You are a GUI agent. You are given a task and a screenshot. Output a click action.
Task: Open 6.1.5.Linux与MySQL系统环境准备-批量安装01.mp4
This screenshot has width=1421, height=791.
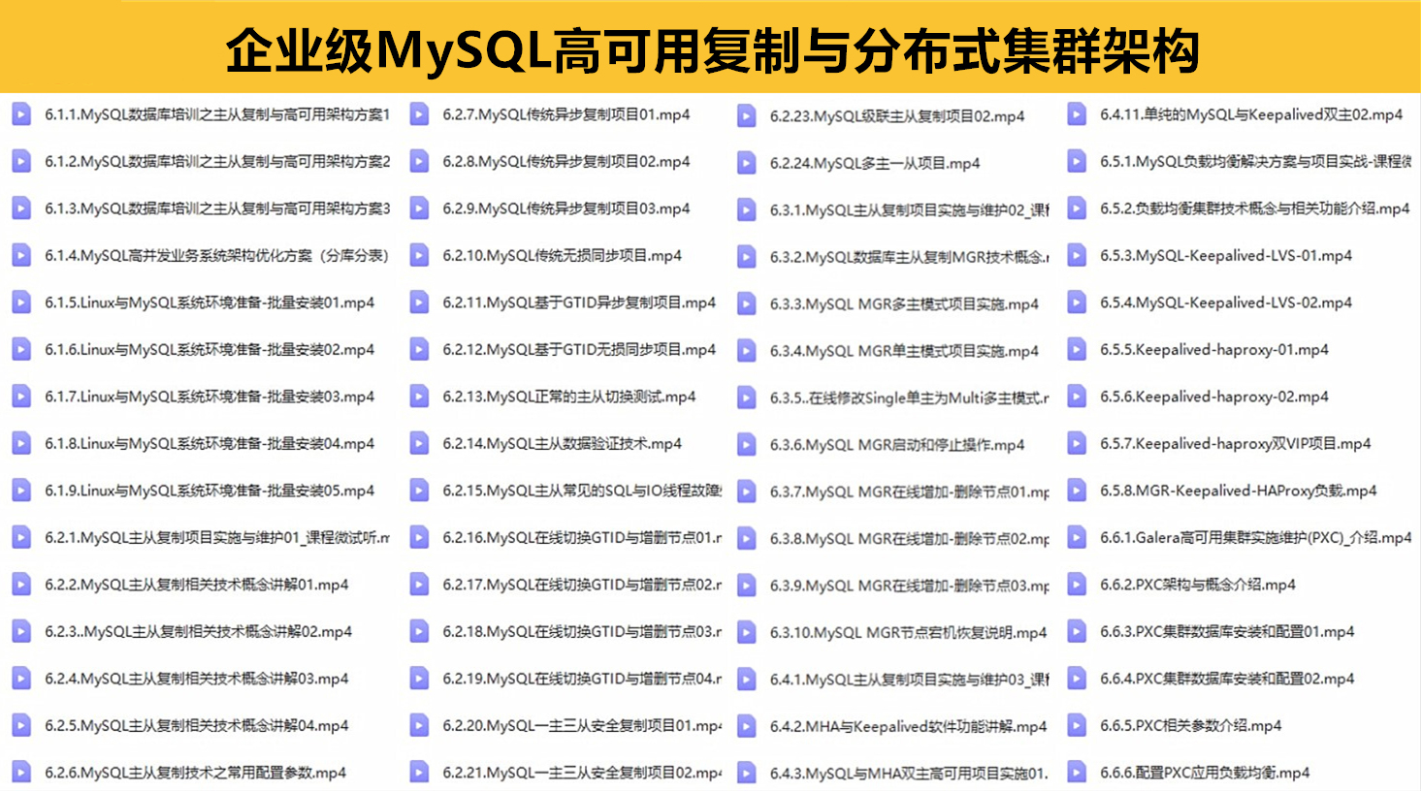(209, 302)
